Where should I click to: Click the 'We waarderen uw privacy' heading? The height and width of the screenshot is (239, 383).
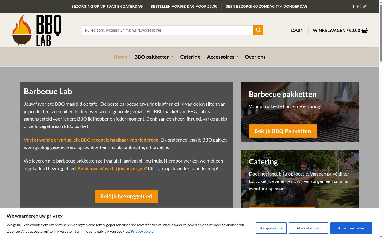pos(35,216)
